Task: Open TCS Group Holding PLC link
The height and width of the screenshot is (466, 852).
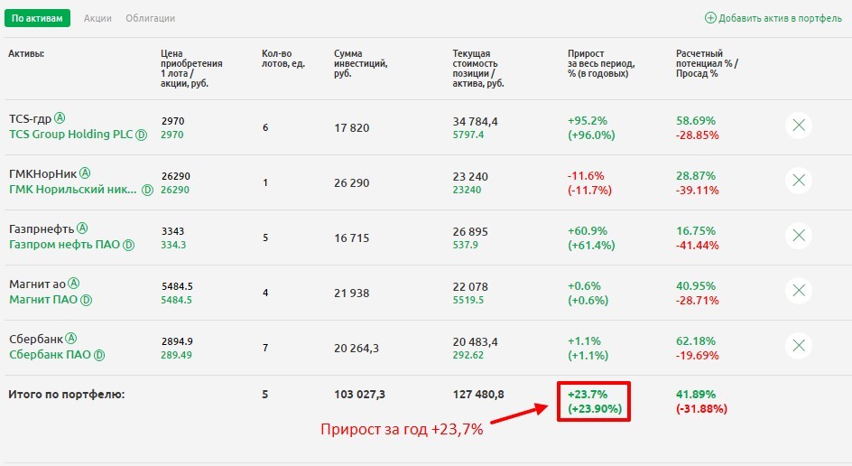Action: click(70, 135)
